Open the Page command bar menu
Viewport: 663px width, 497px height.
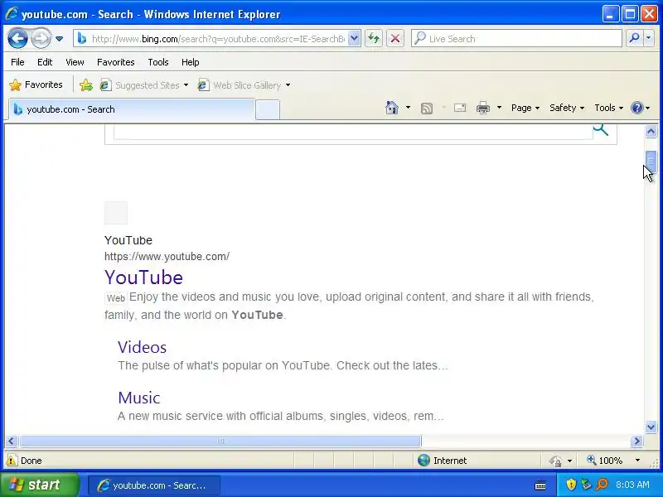(x=525, y=108)
